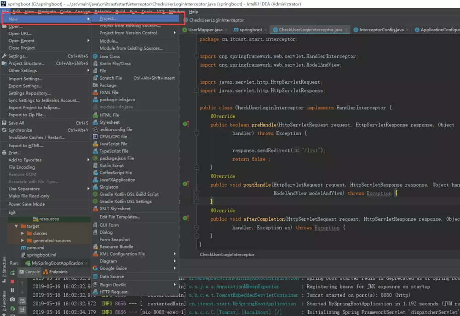This screenshot has width=460, height=316.
Task: Open the XML Configuration File submenu arrow
Action: [x=174, y=254]
